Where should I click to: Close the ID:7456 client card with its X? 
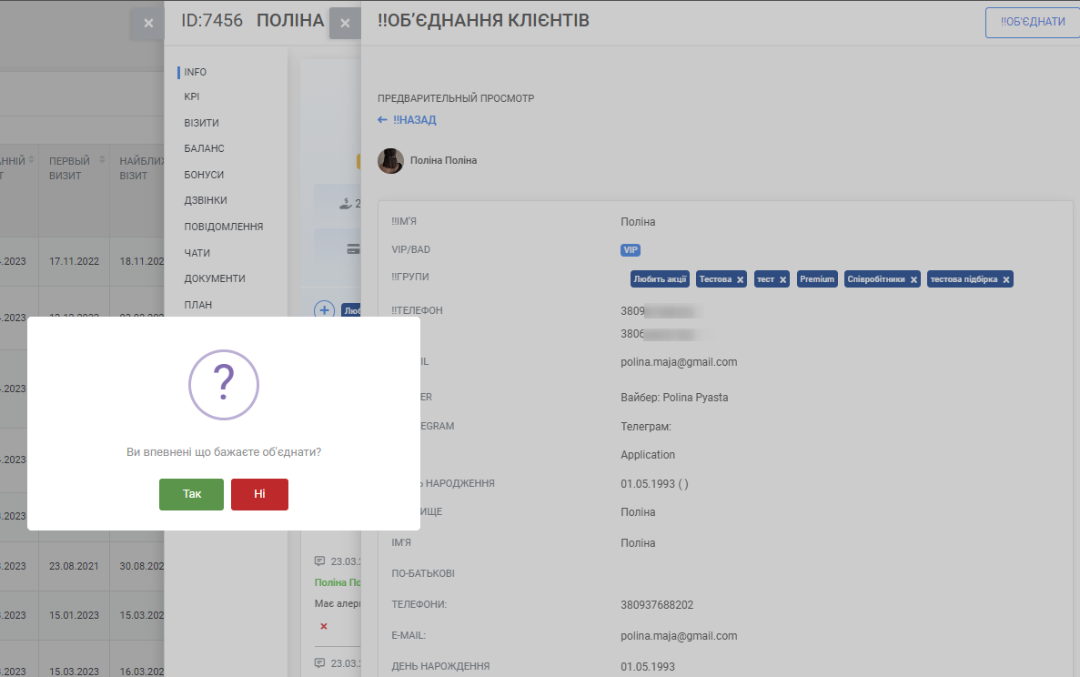tap(148, 24)
